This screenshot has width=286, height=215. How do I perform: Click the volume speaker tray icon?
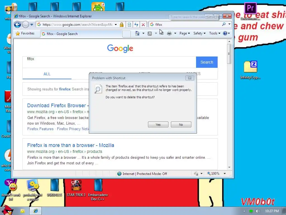258,211
